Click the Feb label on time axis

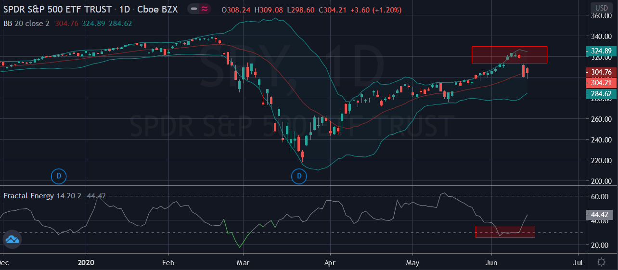point(168,263)
